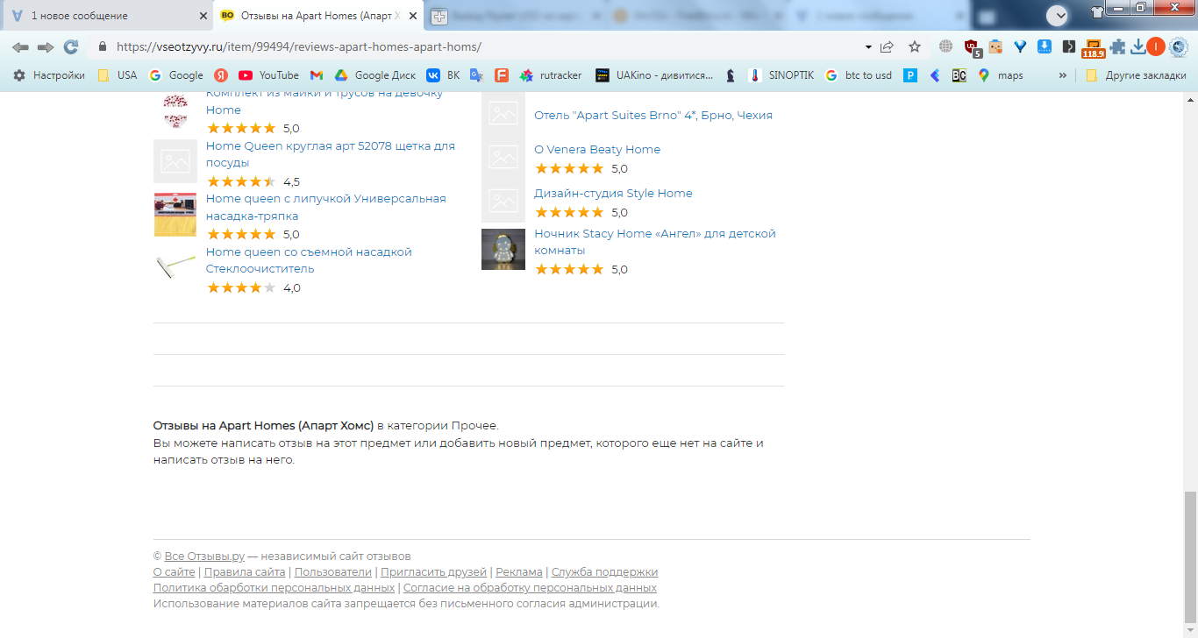Open the share page icon in address bar
This screenshot has height=638, width=1198.
888,46
